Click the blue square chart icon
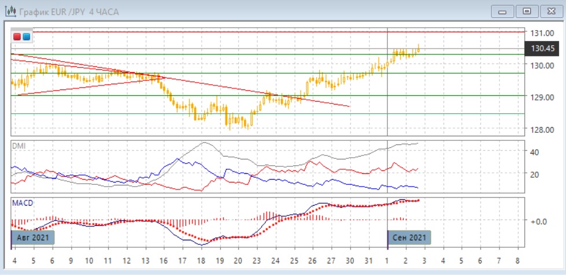 [x=27, y=36]
